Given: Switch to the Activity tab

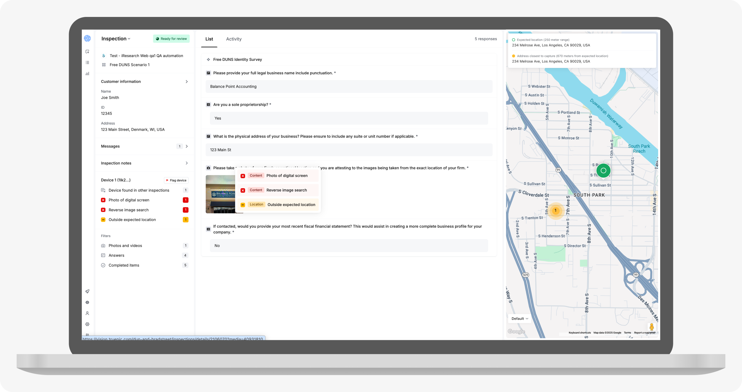Looking at the screenshot, I should pos(234,39).
